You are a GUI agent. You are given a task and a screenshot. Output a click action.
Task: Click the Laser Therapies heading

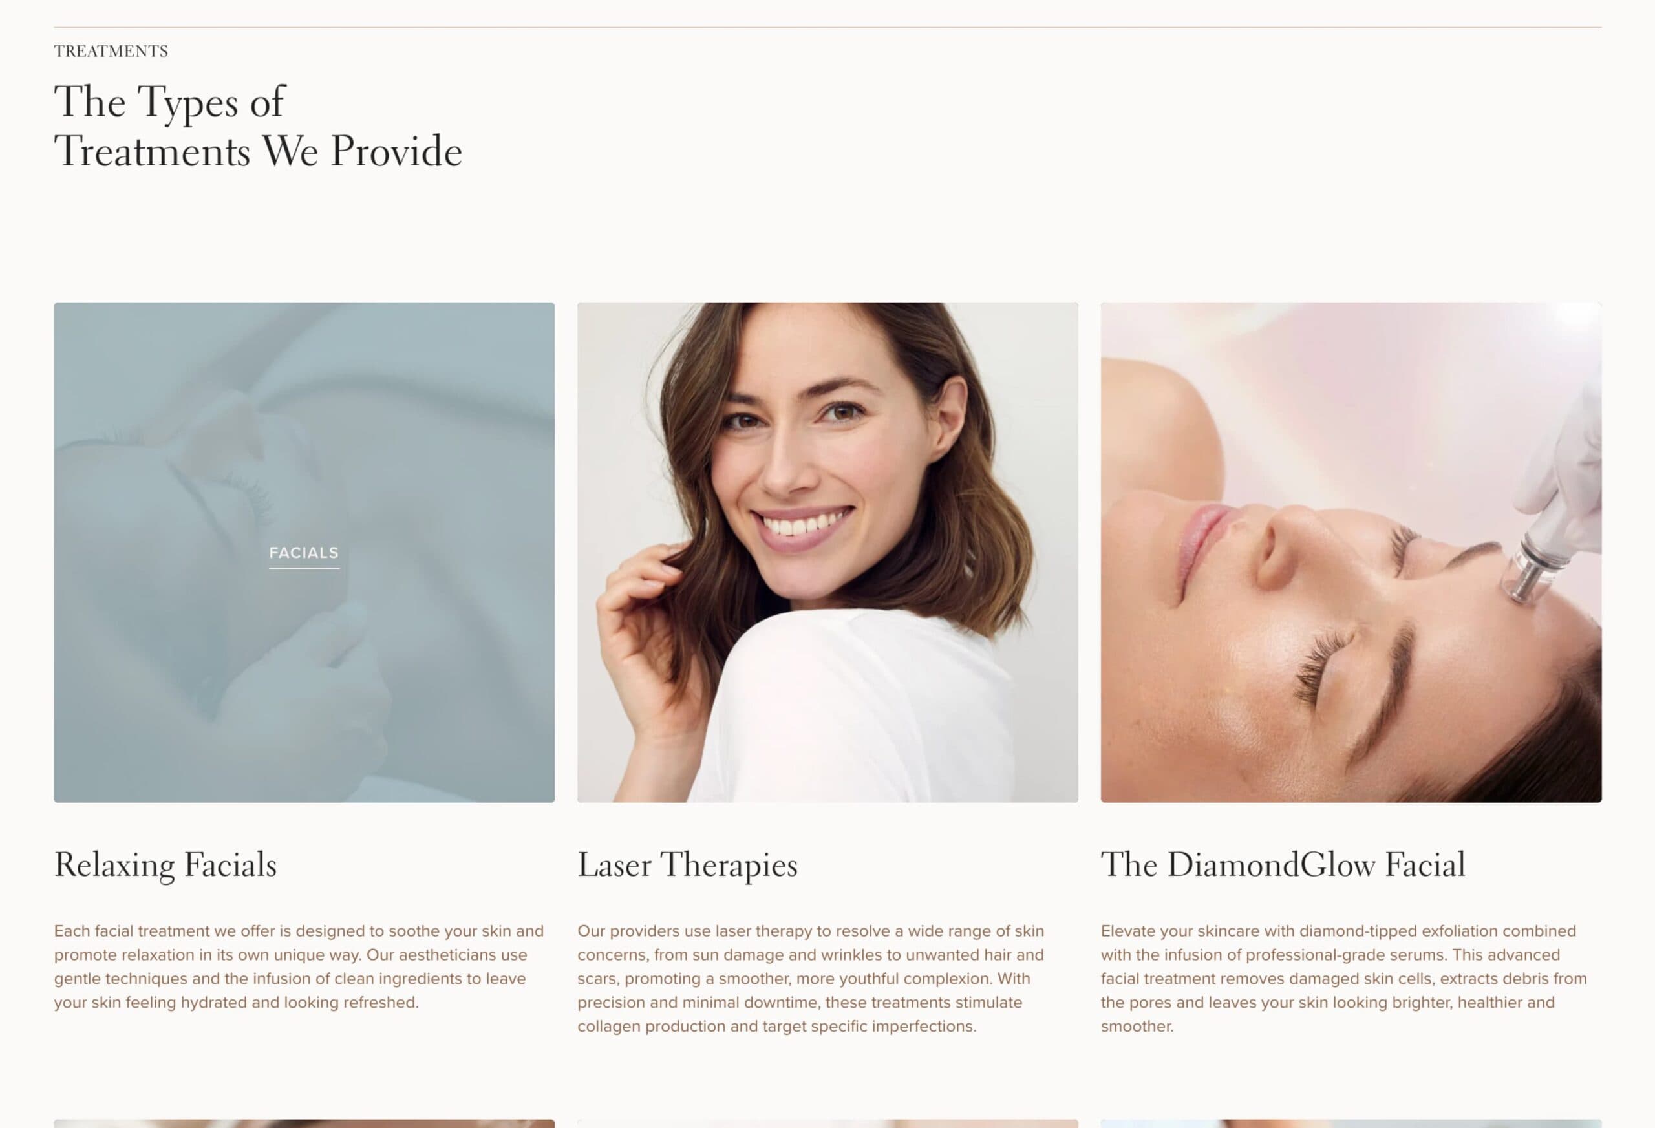687,865
